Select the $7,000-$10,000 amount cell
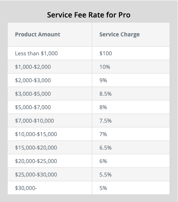178x202 pixels. [50, 120]
